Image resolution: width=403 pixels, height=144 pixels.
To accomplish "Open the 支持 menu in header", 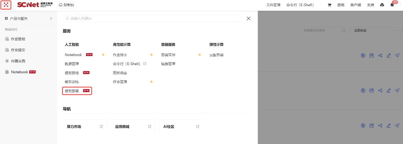I will point(370,5).
